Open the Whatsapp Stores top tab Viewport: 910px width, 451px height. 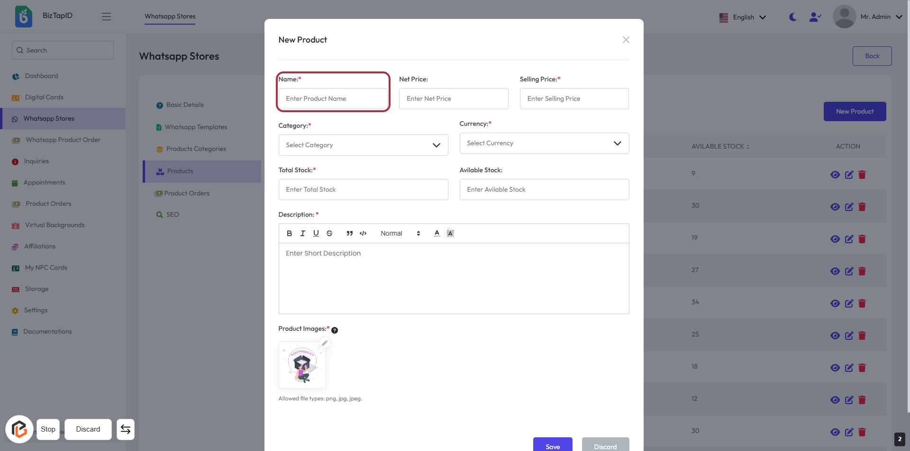click(x=170, y=16)
